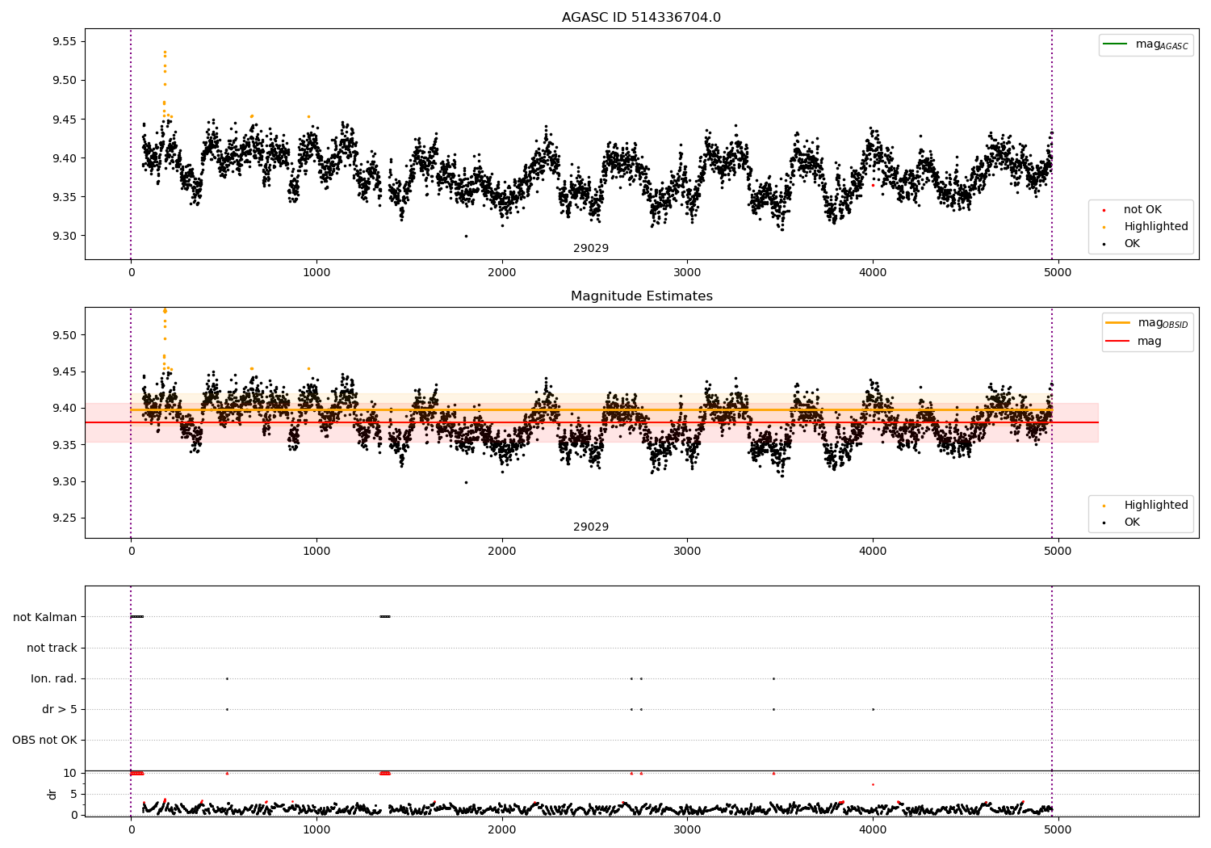Viewport: 1211px width, 848px height.
Task: Click the 9.50 y-axis tick in Magnitude Estimates plot
Action: [63, 335]
